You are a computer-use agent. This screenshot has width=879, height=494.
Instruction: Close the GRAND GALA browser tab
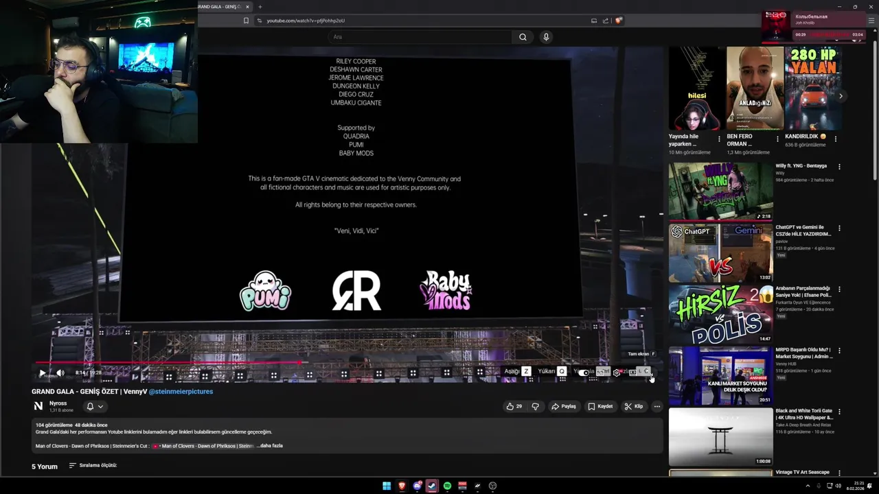[247, 7]
